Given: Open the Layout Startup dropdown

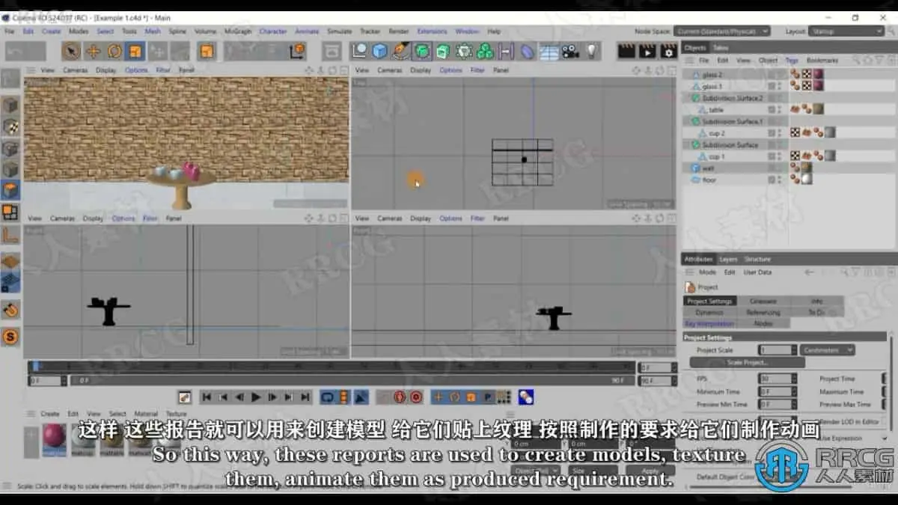Looking at the screenshot, I should tap(846, 31).
